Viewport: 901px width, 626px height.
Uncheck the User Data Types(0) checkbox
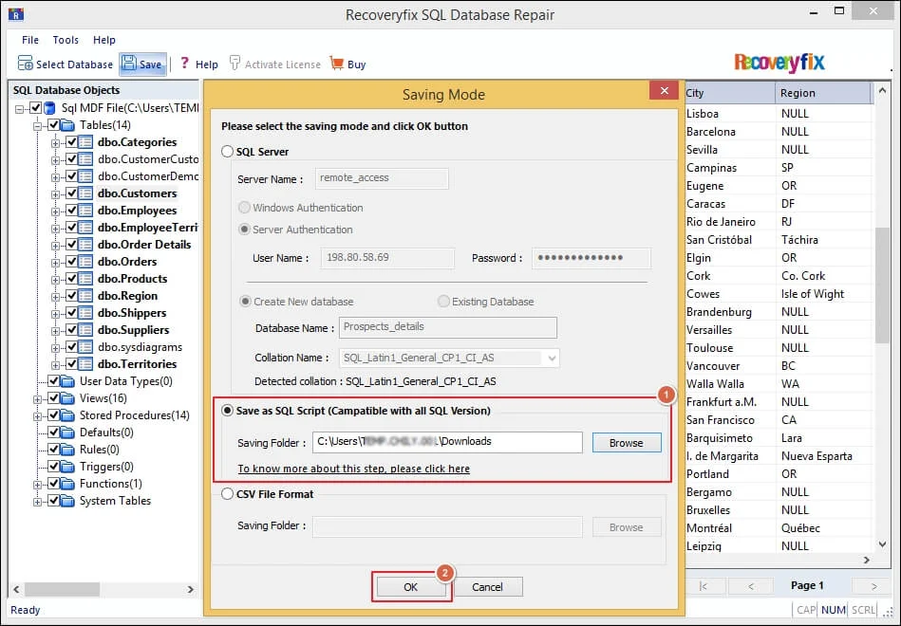point(54,381)
